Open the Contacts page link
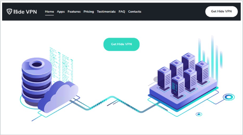 coord(134,12)
